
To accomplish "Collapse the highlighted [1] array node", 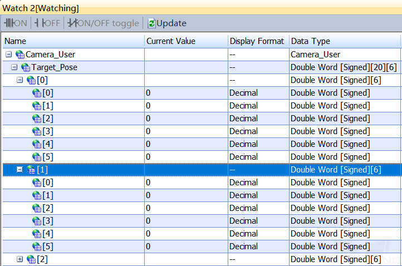I will [19, 170].
